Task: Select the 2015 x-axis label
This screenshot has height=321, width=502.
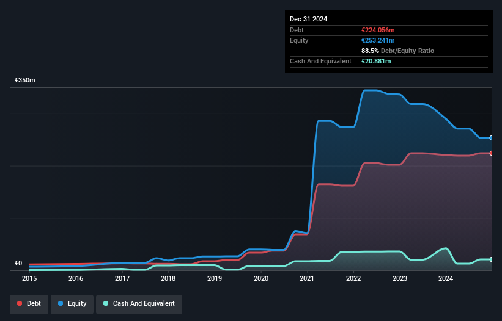Action: click(x=29, y=278)
